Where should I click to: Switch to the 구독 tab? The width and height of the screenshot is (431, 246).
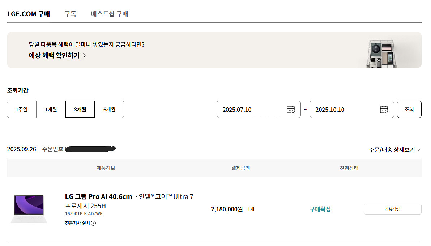click(x=70, y=14)
